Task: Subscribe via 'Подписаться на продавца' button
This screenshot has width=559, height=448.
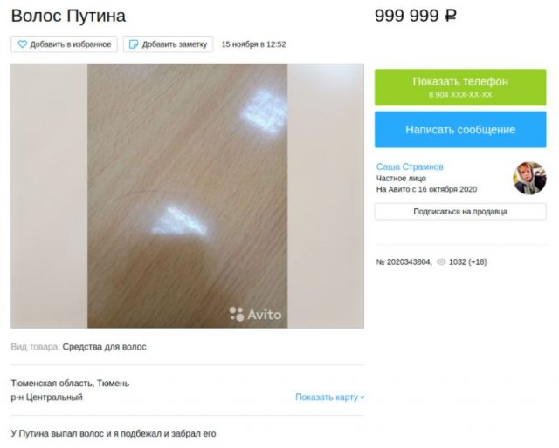Action: tap(460, 212)
